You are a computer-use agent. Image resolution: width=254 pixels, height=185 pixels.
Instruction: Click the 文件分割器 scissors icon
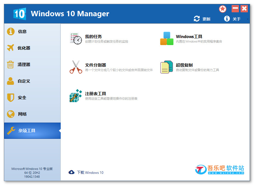pyautogui.click(x=76, y=67)
